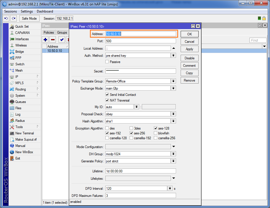This screenshot has width=270, height=208.
Task: Toggle the Passive checkbox
Action: [x=107, y=62]
